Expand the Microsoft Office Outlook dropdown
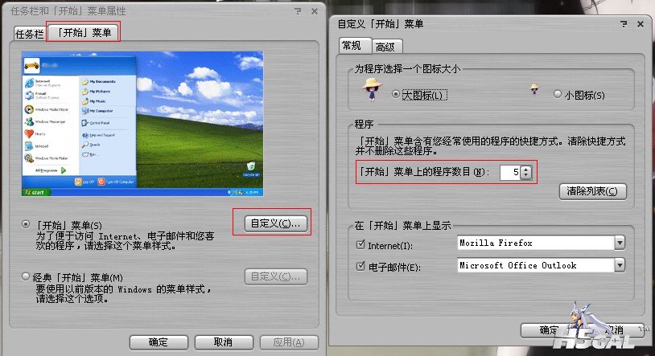This screenshot has width=655, height=356. 620,265
